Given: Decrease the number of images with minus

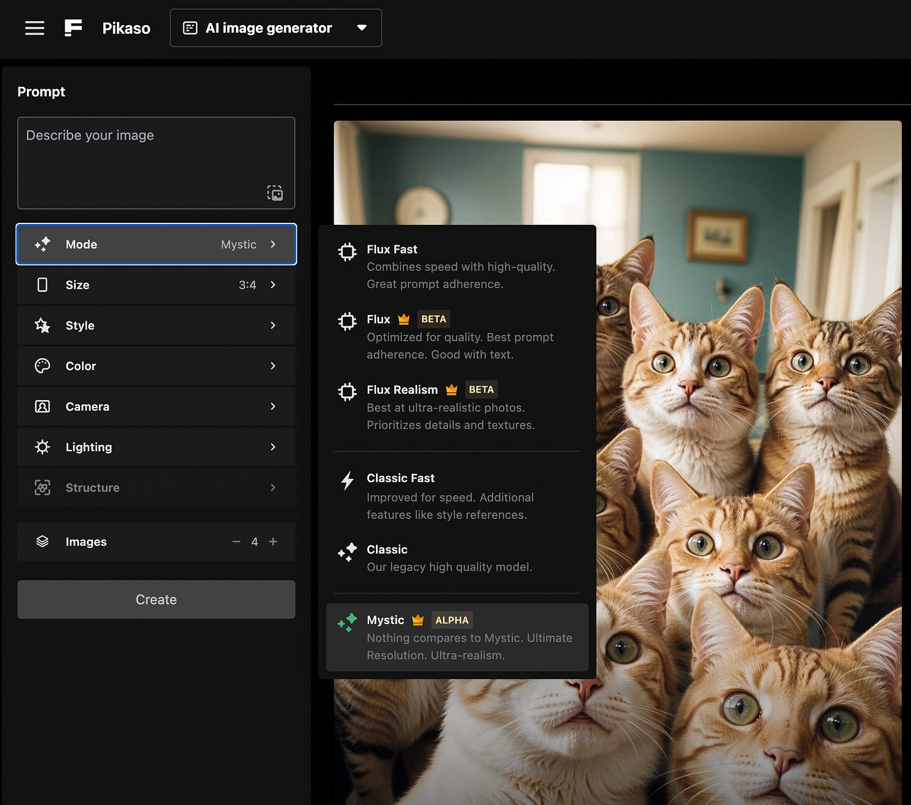Looking at the screenshot, I should [237, 541].
